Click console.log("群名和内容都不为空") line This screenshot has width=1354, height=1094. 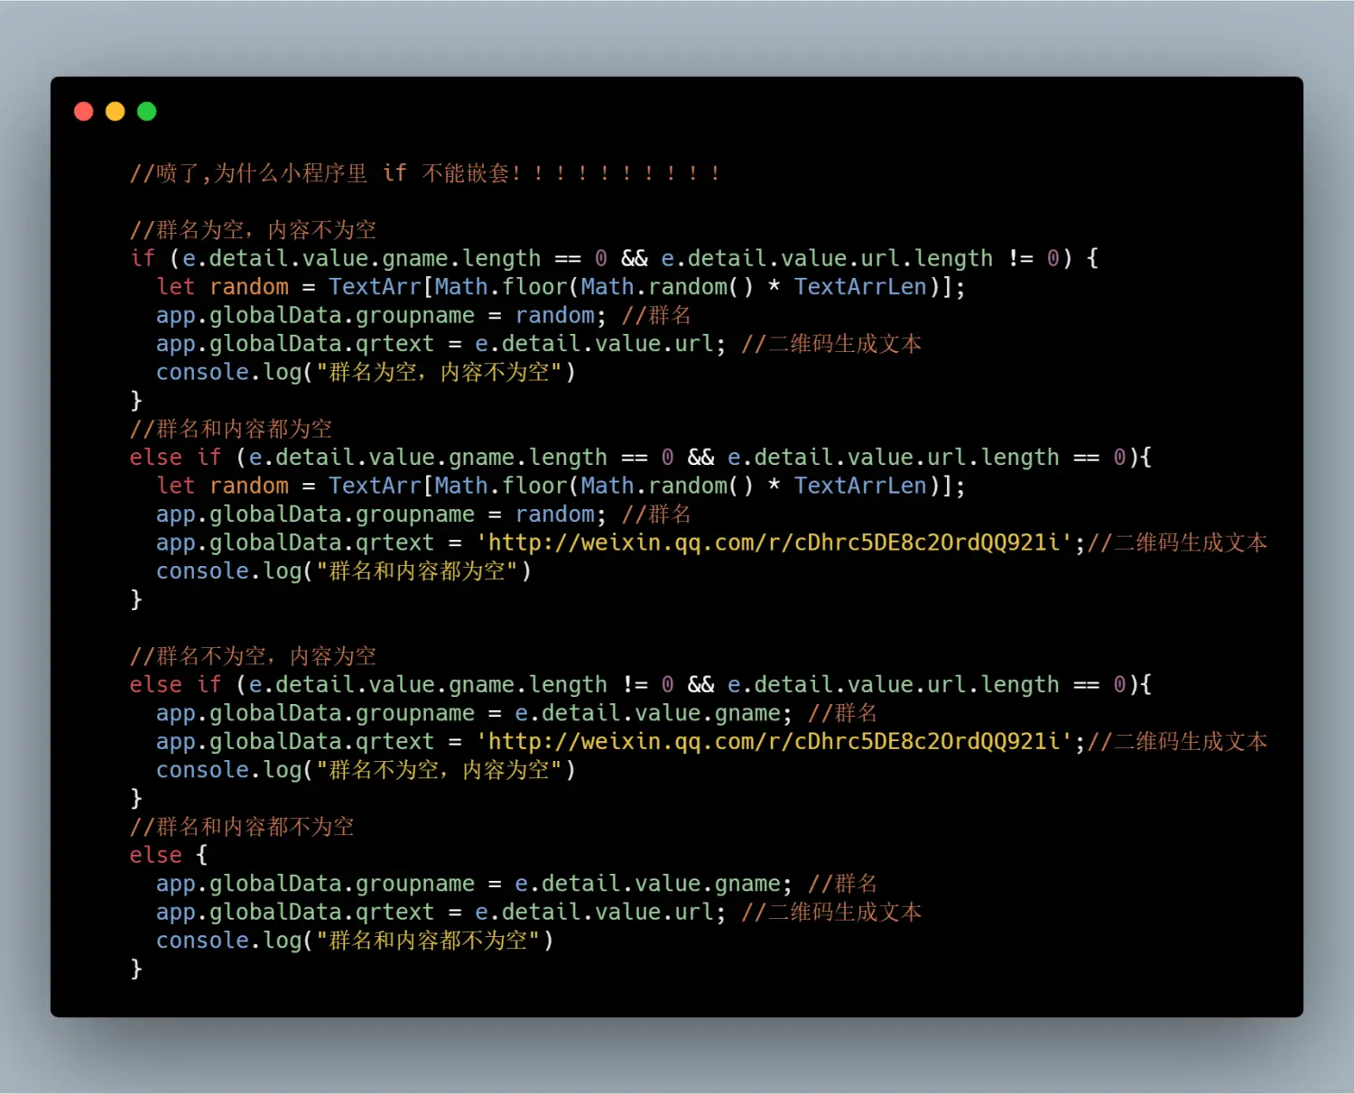click(x=355, y=941)
